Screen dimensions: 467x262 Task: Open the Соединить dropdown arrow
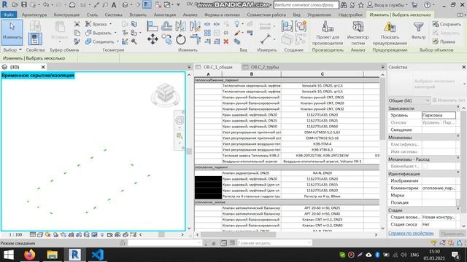[118, 41]
